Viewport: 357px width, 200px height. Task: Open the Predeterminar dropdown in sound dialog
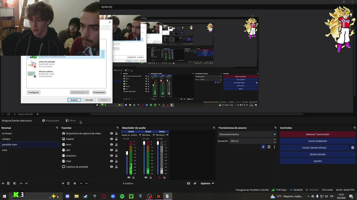[x=88, y=92]
